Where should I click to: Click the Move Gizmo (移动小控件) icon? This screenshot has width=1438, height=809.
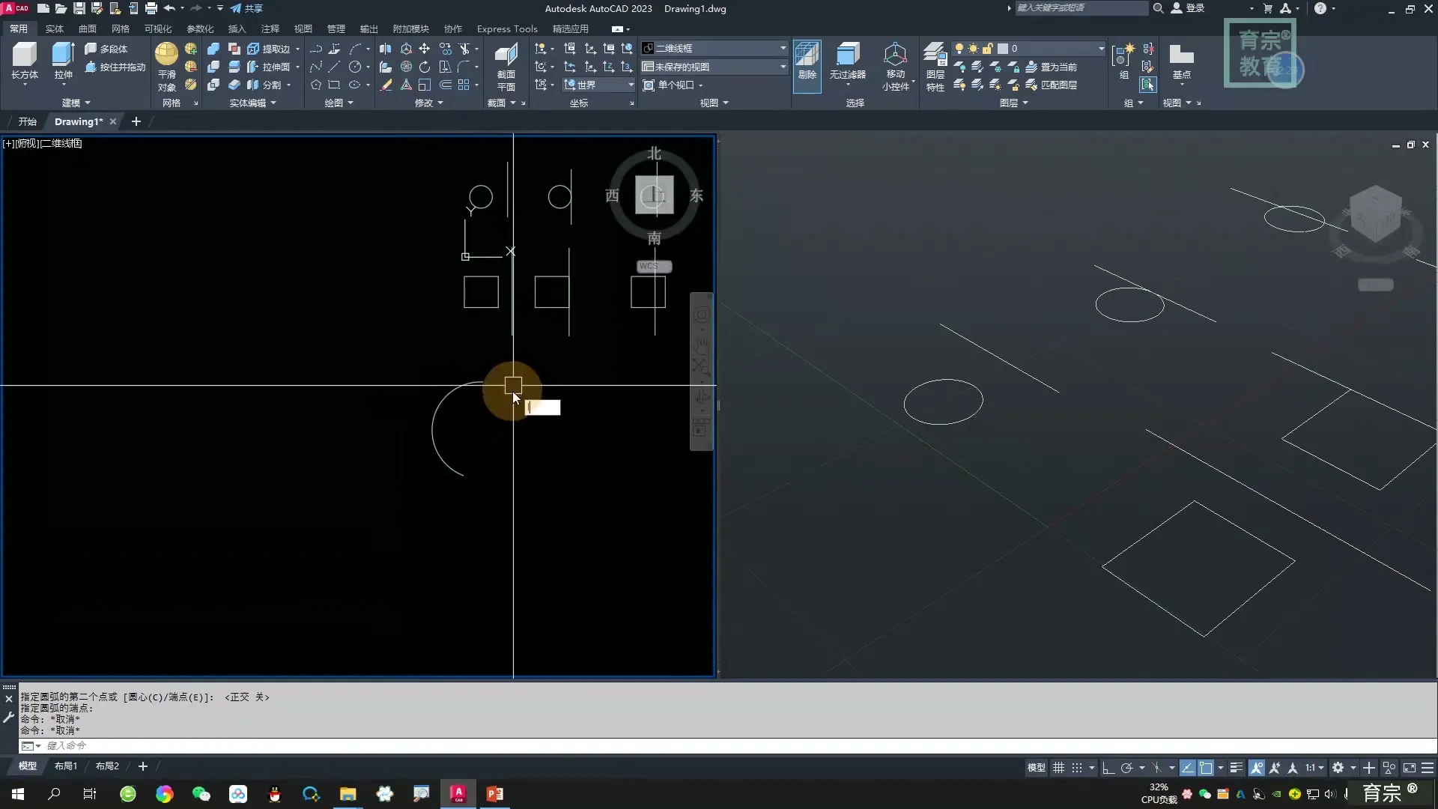pyautogui.click(x=895, y=55)
